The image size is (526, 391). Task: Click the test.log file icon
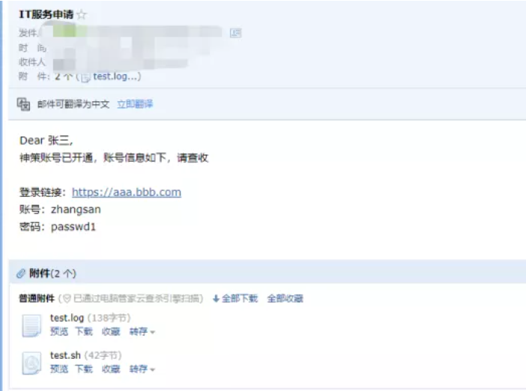(31, 325)
